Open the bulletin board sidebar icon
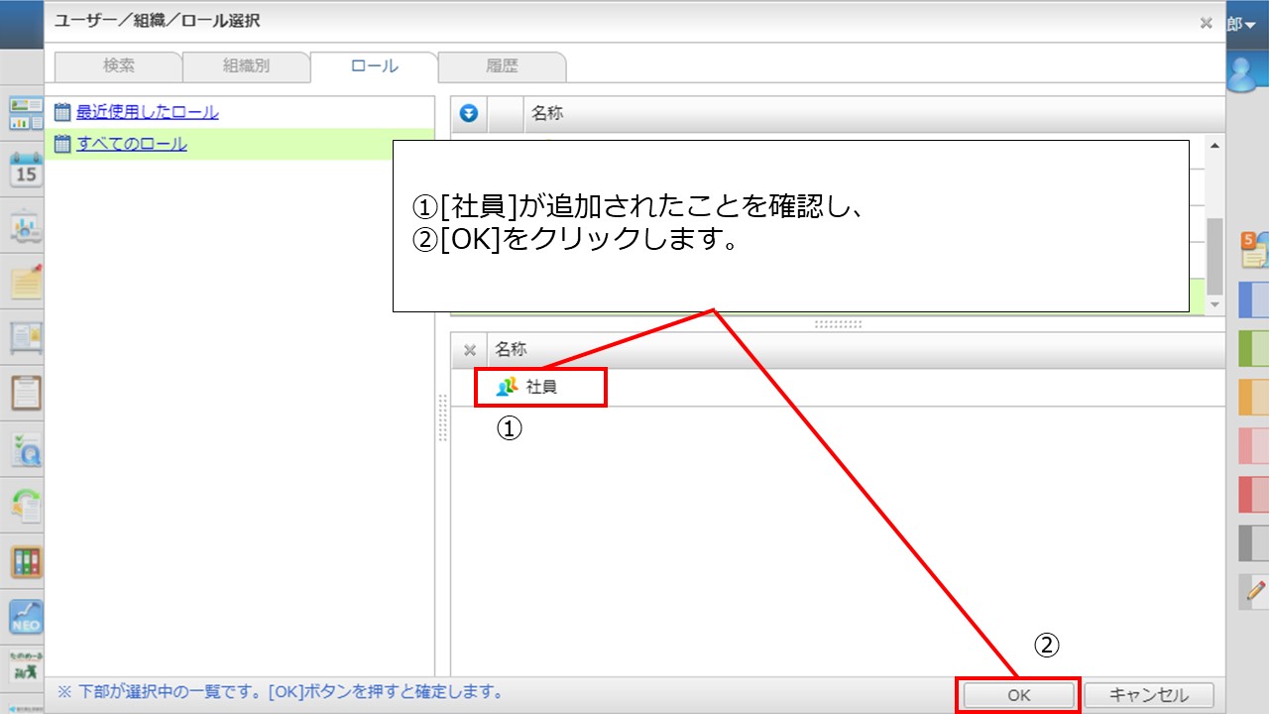 26,337
